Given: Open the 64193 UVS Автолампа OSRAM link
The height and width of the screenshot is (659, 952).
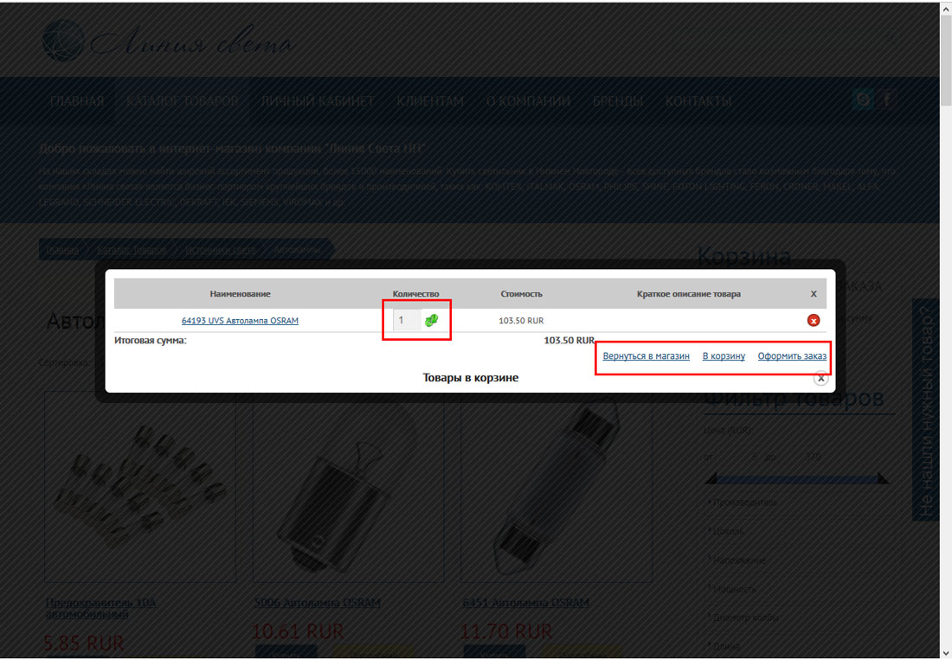Looking at the screenshot, I should [240, 320].
